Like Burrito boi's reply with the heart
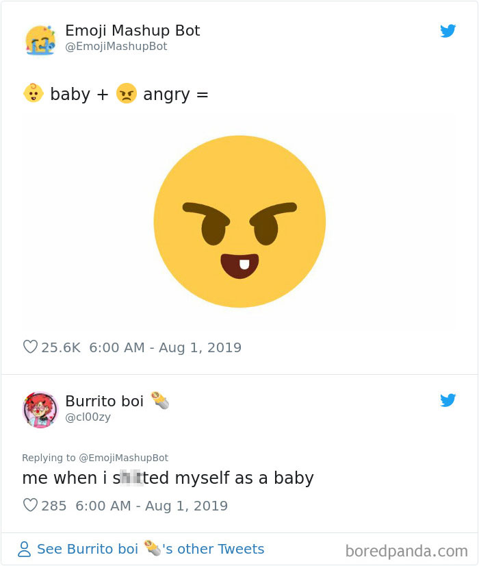Screen dimensions: 479x566 (30, 506)
